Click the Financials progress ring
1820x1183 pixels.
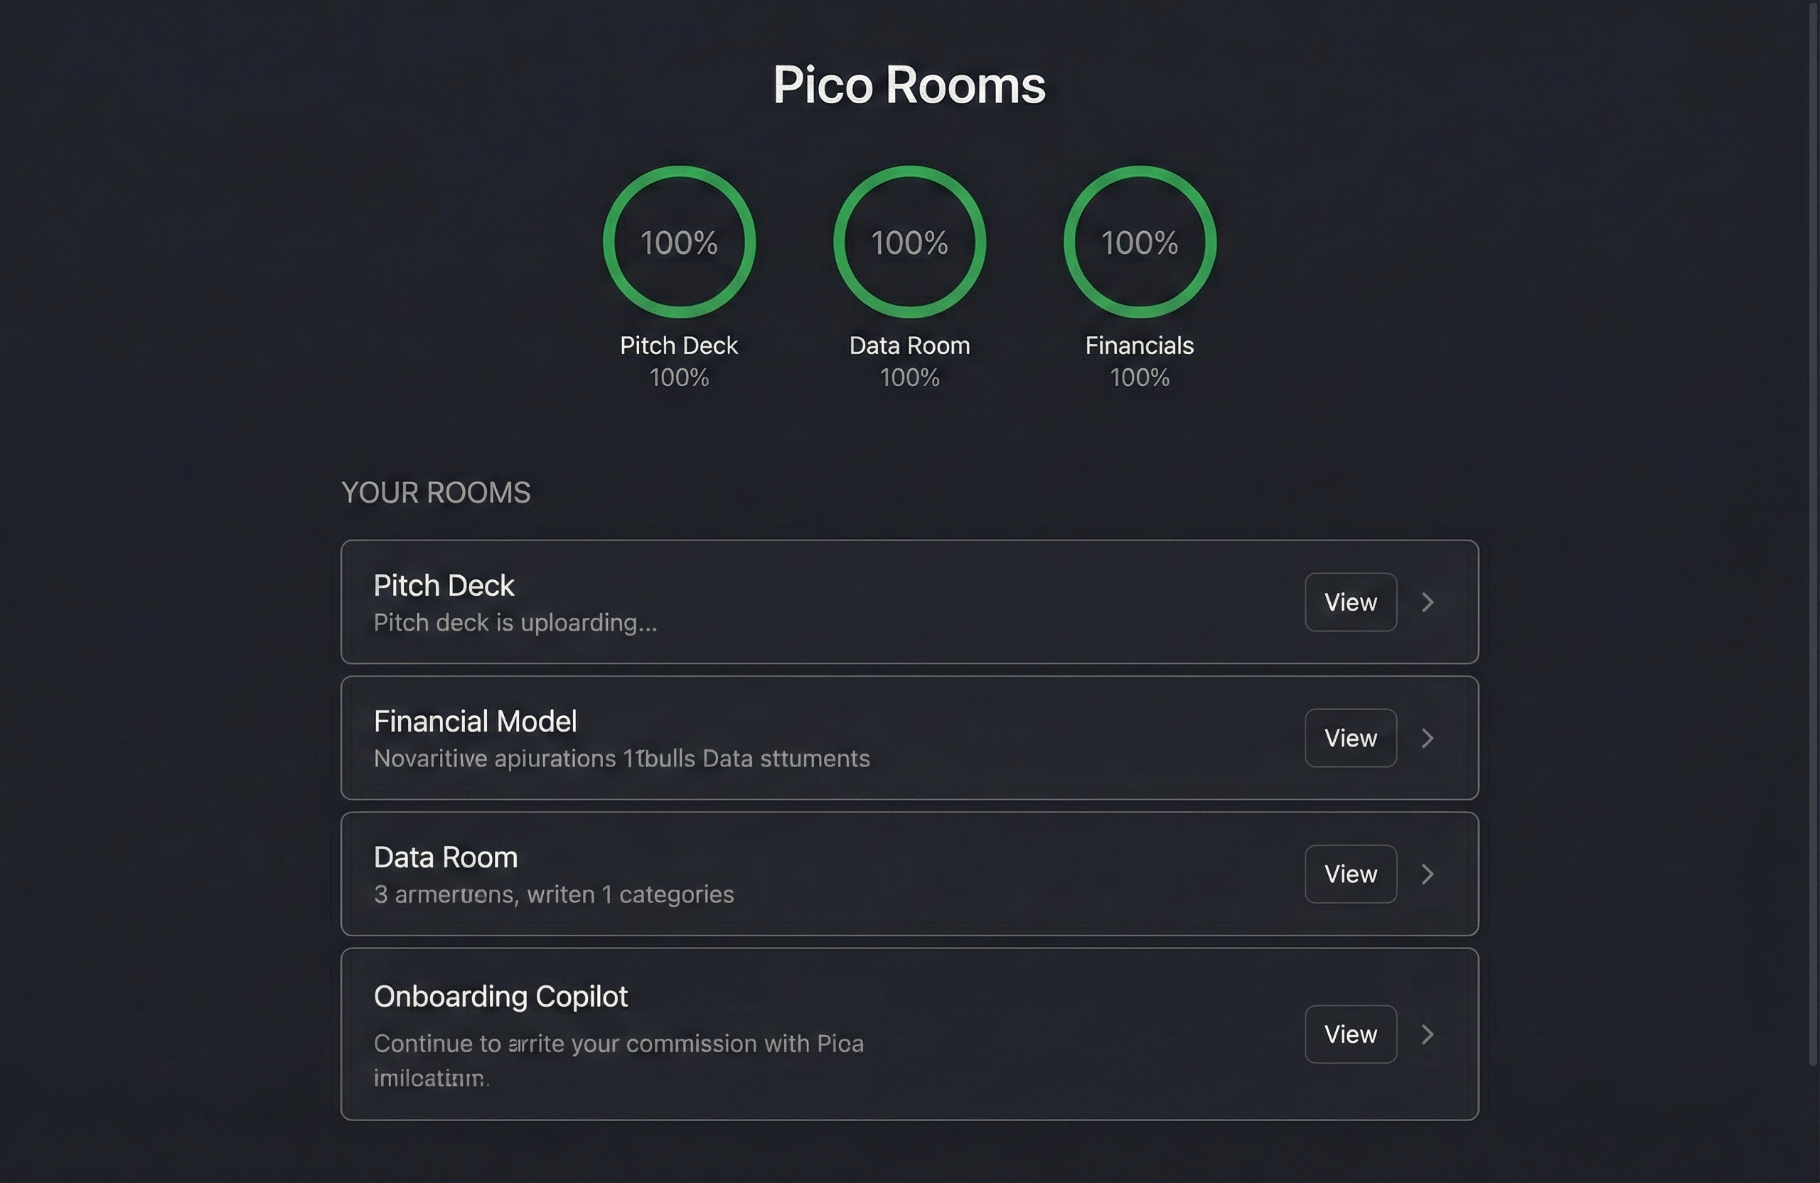pyautogui.click(x=1139, y=242)
